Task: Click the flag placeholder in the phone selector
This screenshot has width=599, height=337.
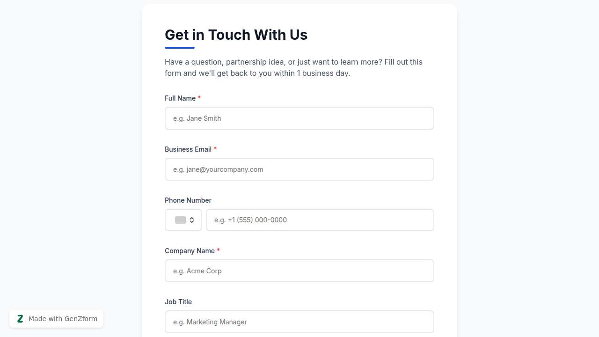Action: pos(181,220)
